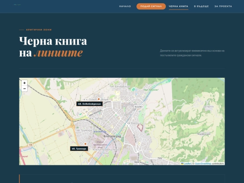Viewport: 244px width, 183px height.
Task: Open the Начало menu item
Action: [x=125, y=6]
